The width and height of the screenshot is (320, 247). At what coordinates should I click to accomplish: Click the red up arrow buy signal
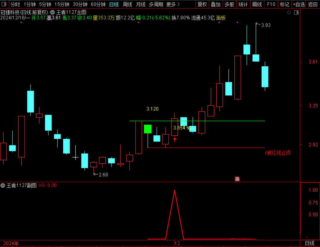175,139
